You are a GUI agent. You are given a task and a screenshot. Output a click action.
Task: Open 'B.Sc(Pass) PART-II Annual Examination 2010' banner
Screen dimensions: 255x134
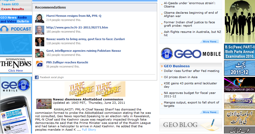coord(240,51)
